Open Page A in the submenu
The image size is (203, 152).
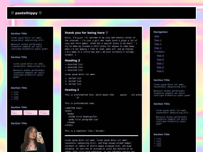(160, 56)
